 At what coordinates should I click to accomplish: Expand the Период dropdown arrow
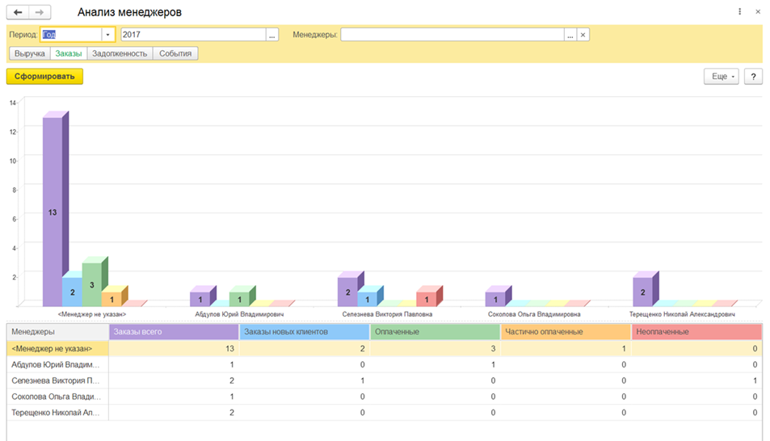(107, 35)
